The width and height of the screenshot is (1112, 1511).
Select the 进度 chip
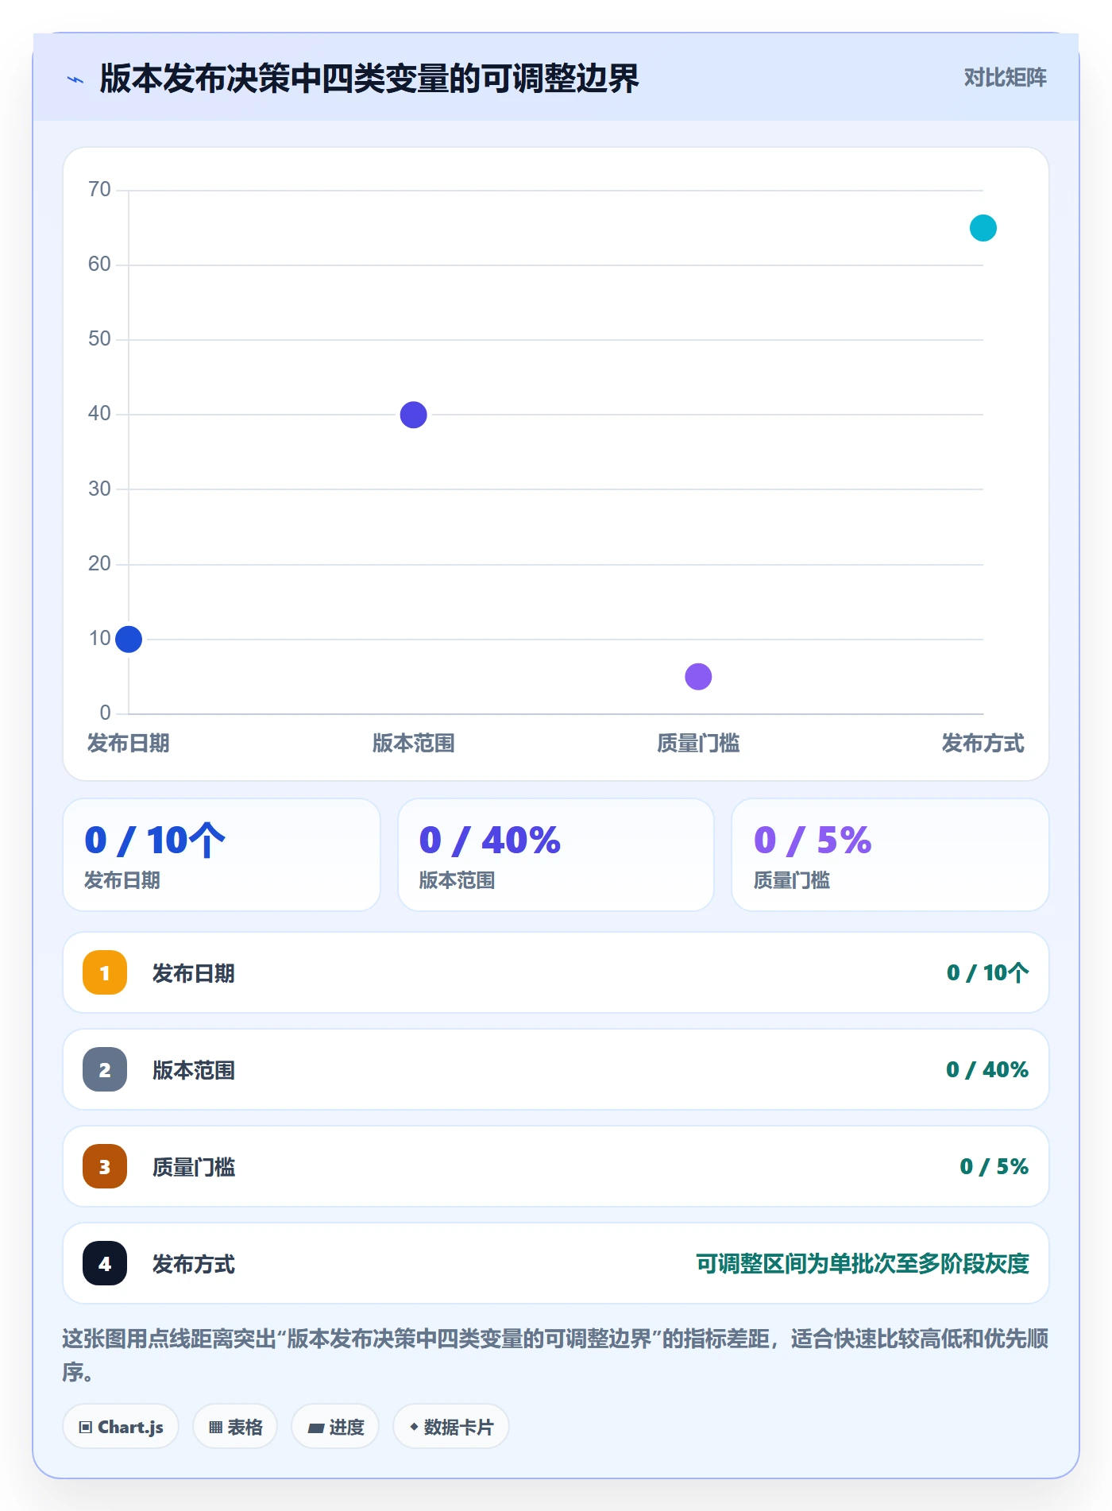coord(335,1427)
